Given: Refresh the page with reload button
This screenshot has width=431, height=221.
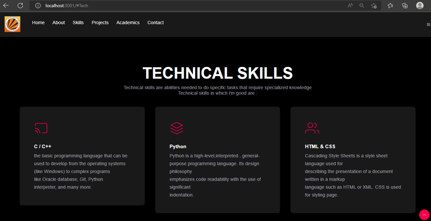Looking at the screenshot, I should pyautogui.click(x=20, y=5).
